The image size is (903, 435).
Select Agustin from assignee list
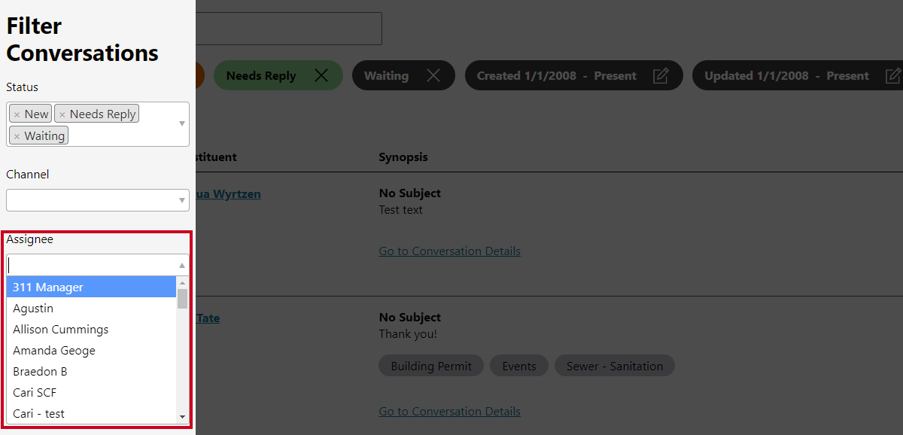click(x=91, y=308)
